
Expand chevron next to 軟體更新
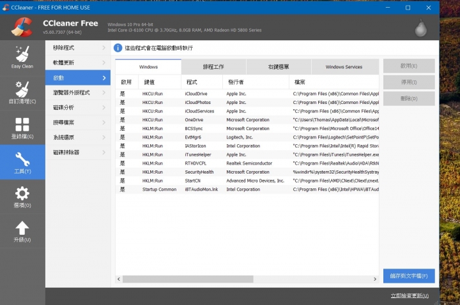[x=104, y=63]
